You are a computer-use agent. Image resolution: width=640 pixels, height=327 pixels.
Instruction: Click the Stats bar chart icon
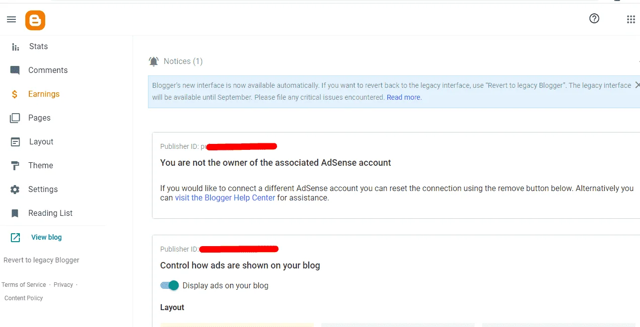point(15,47)
